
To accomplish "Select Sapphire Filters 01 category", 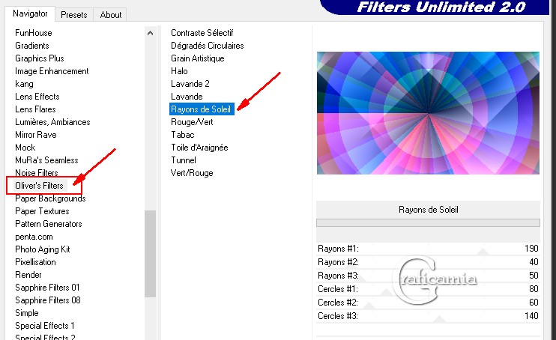I will click(x=47, y=288).
